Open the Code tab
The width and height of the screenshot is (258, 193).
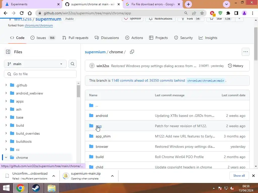[x=17, y=38]
